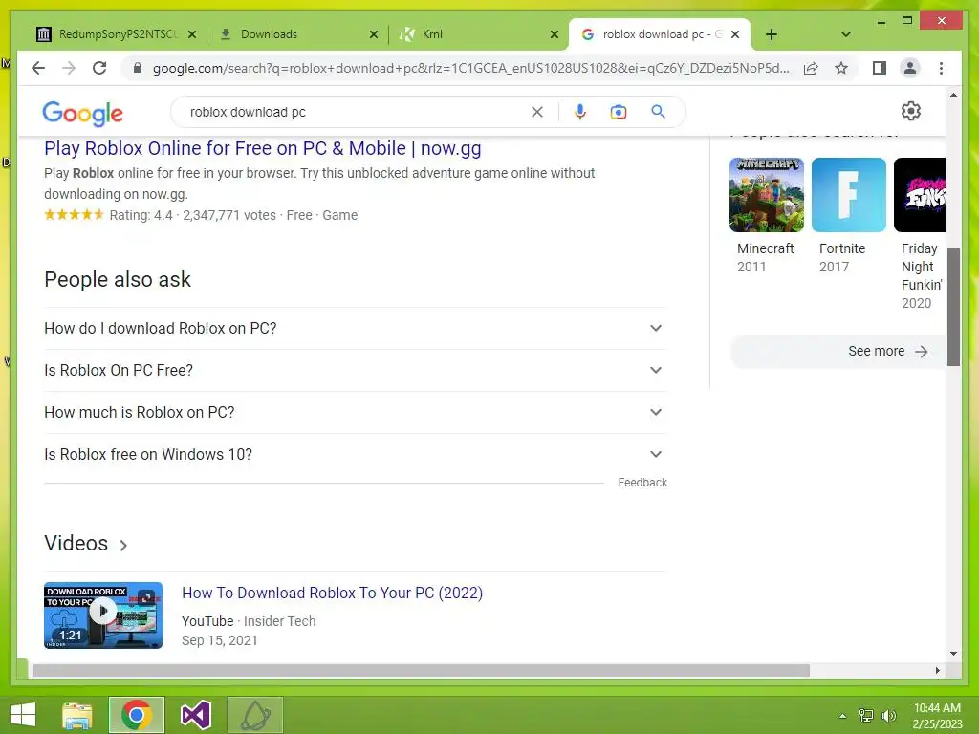Image resolution: width=979 pixels, height=734 pixels.
Task: Start a voice search with microphone
Action: tap(580, 112)
